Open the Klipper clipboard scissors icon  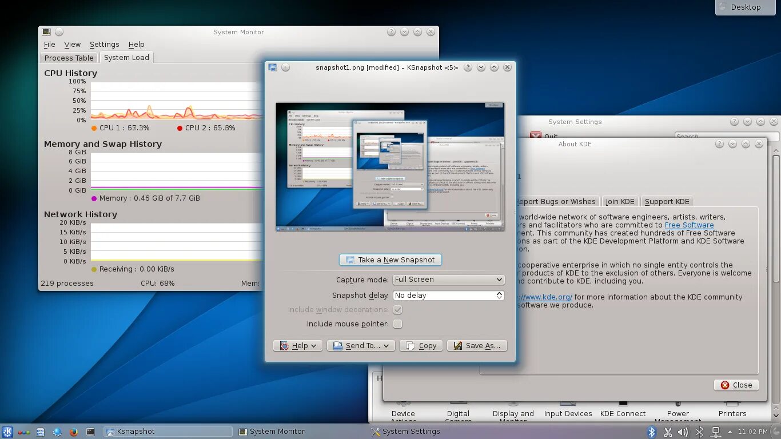point(668,432)
